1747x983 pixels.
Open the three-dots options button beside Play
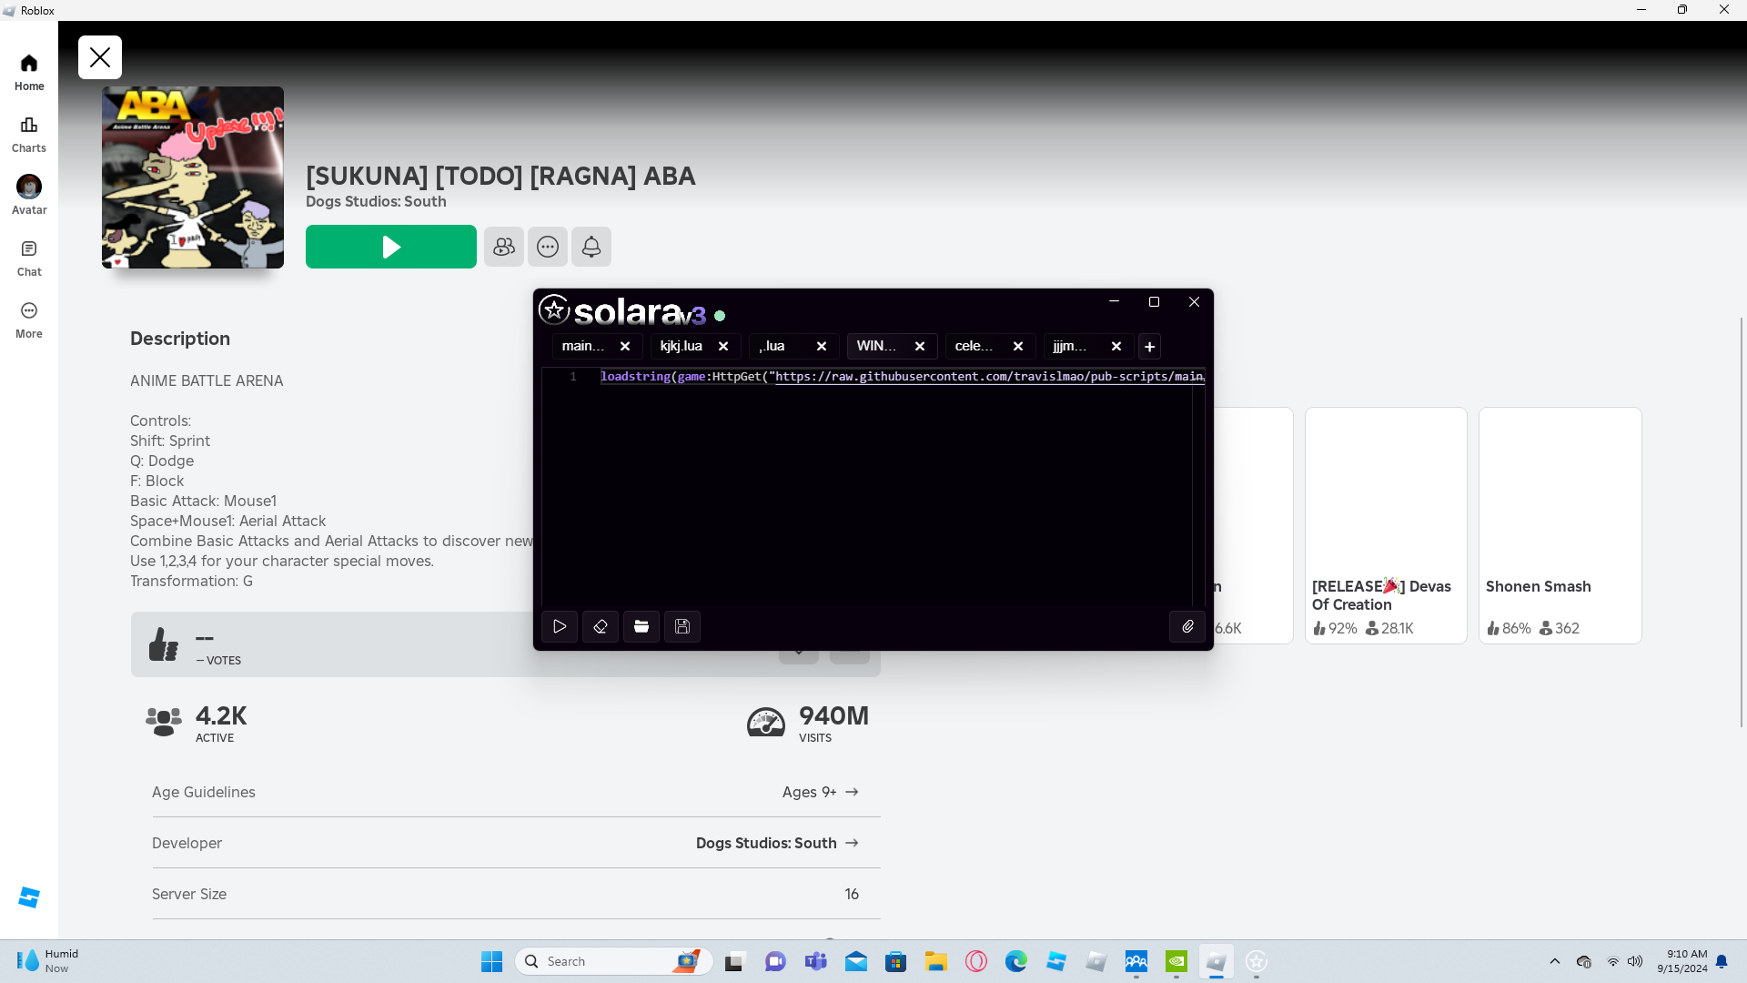548,247
